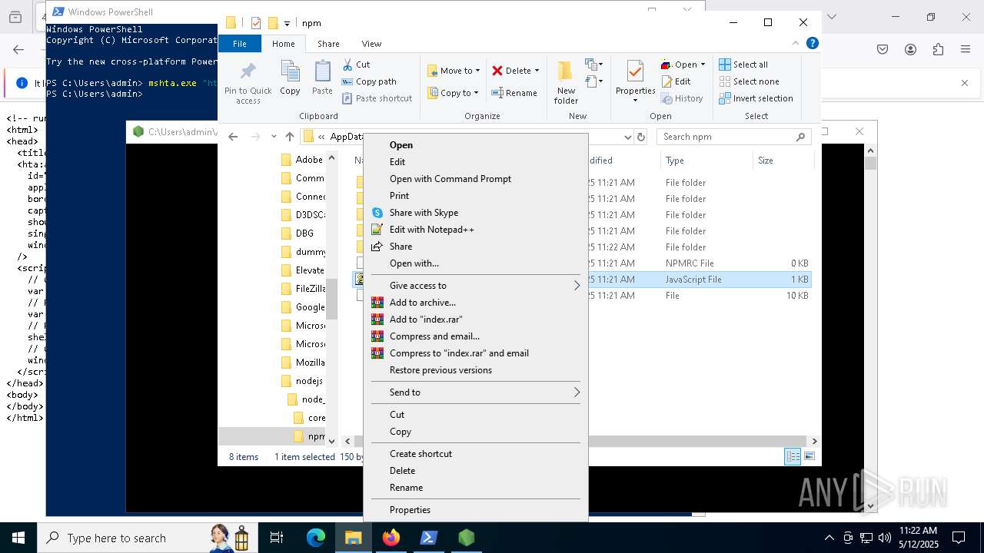Open Microsoft Edge from taskbar
Image resolution: width=984 pixels, height=553 pixels.
click(x=316, y=538)
